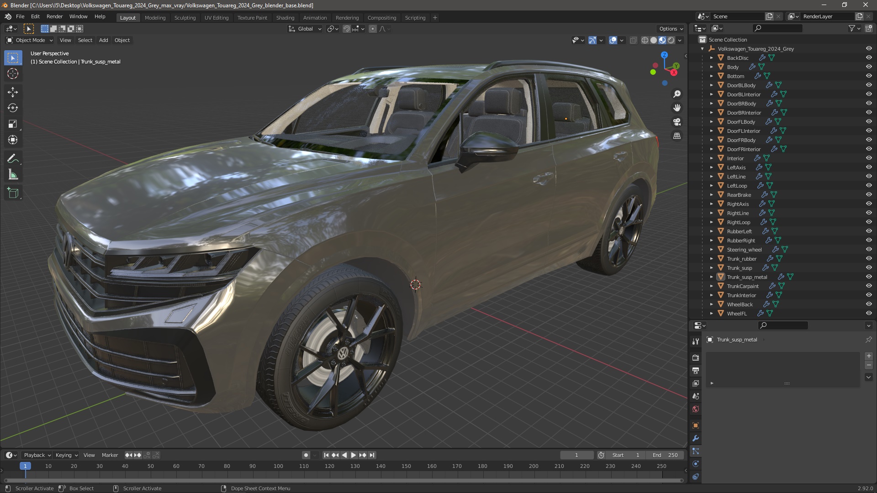
Task: Expand the Body object in outliner
Action: pyautogui.click(x=711, y=67)
